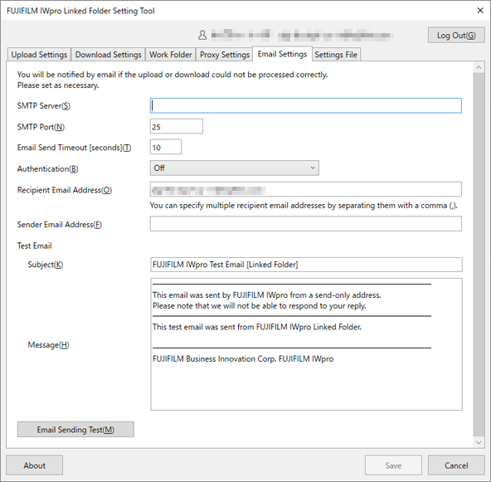Open the Download Settings tab

109,55
